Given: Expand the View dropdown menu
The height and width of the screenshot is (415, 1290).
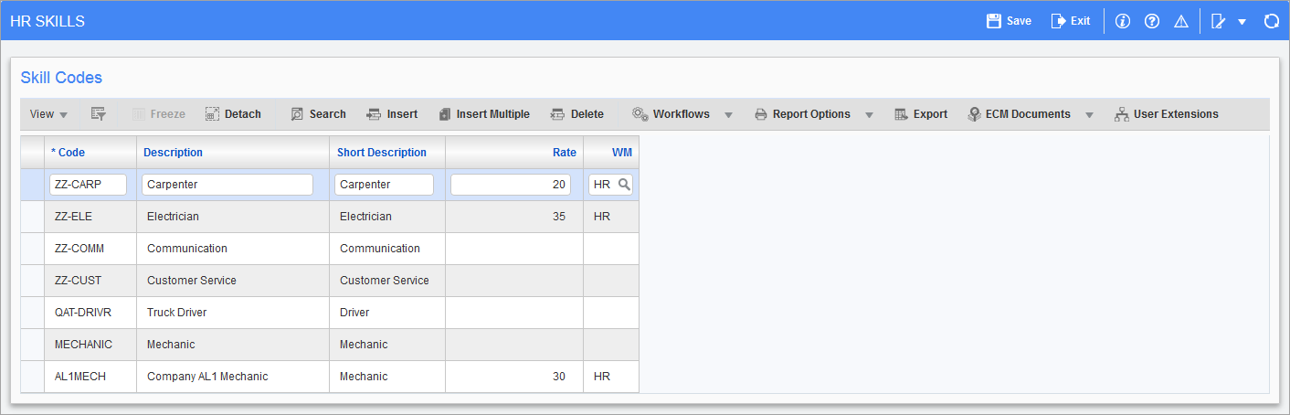Looking at the screenshot, I should tap(49, 114).
